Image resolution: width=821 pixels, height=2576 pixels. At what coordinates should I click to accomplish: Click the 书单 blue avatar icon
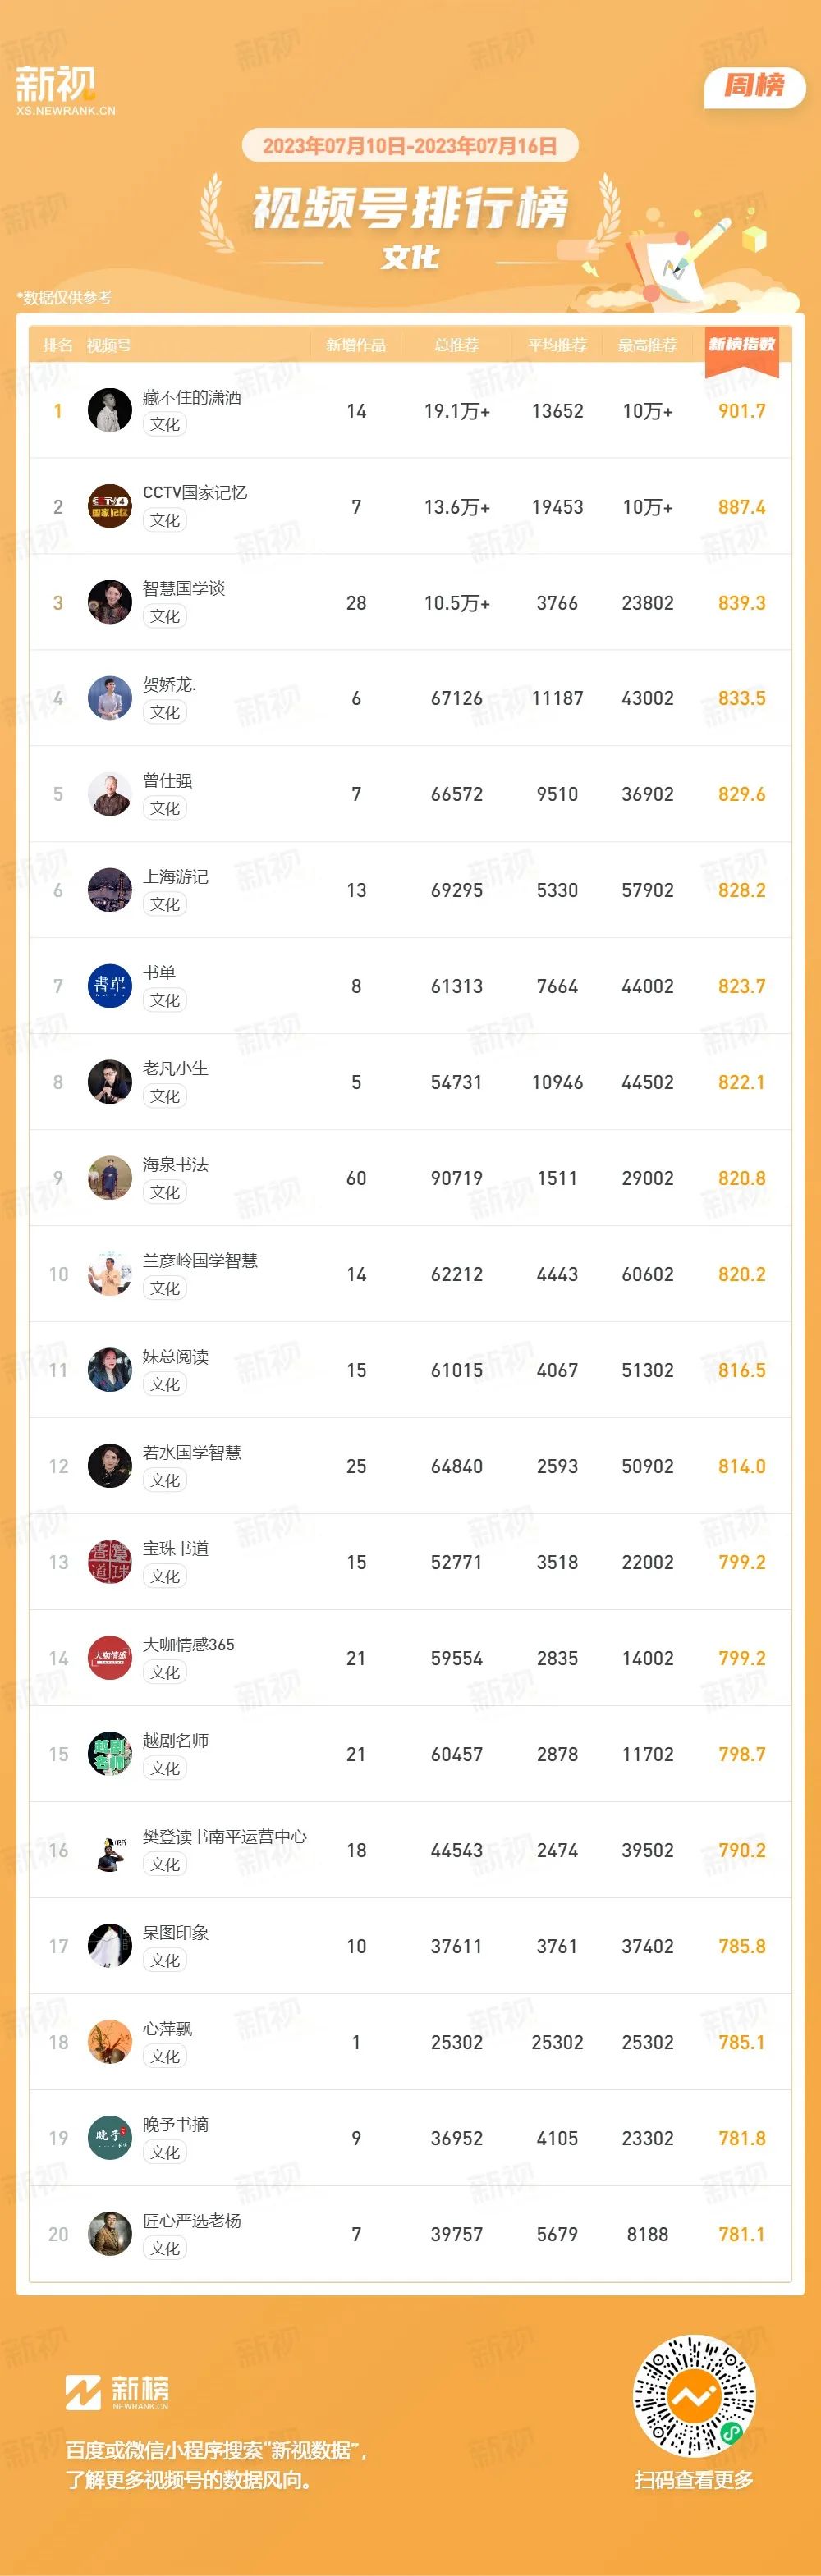click(x=110, y=986)
